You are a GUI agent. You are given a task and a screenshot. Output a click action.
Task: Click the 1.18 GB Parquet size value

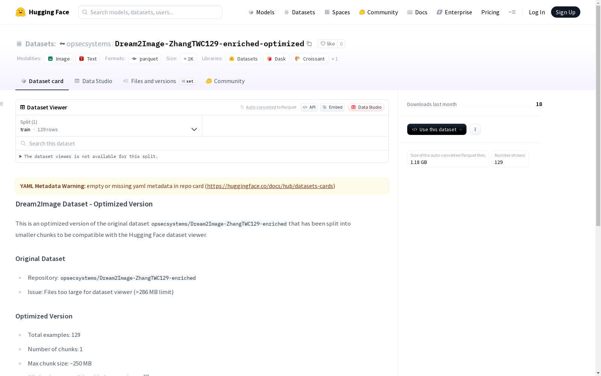419,162
